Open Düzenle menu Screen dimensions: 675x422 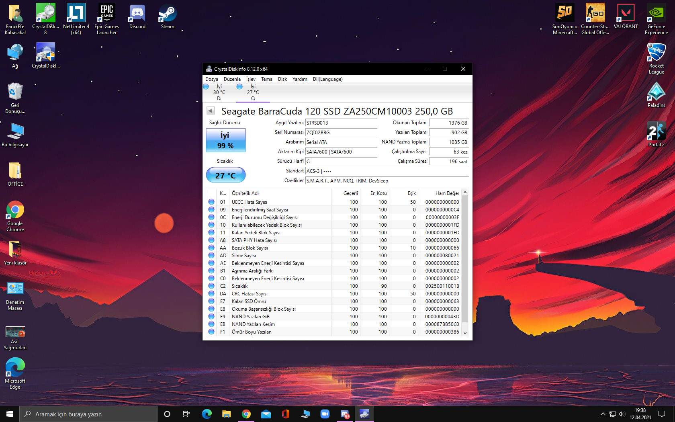pos(232,79)
